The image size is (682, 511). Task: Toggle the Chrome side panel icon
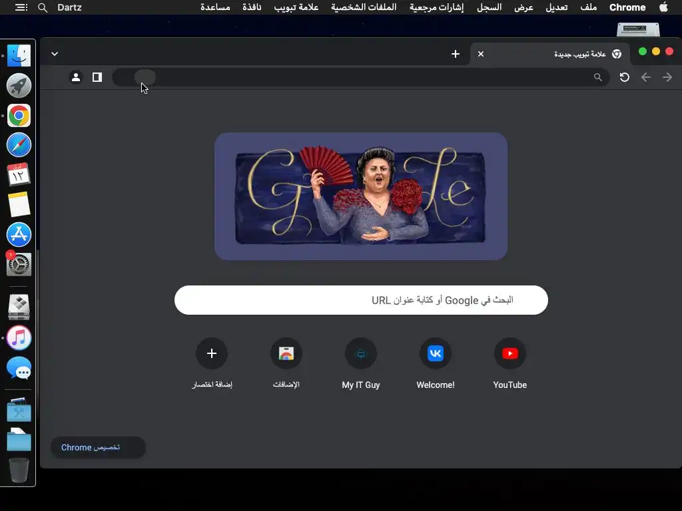click(x=97, y=77)
